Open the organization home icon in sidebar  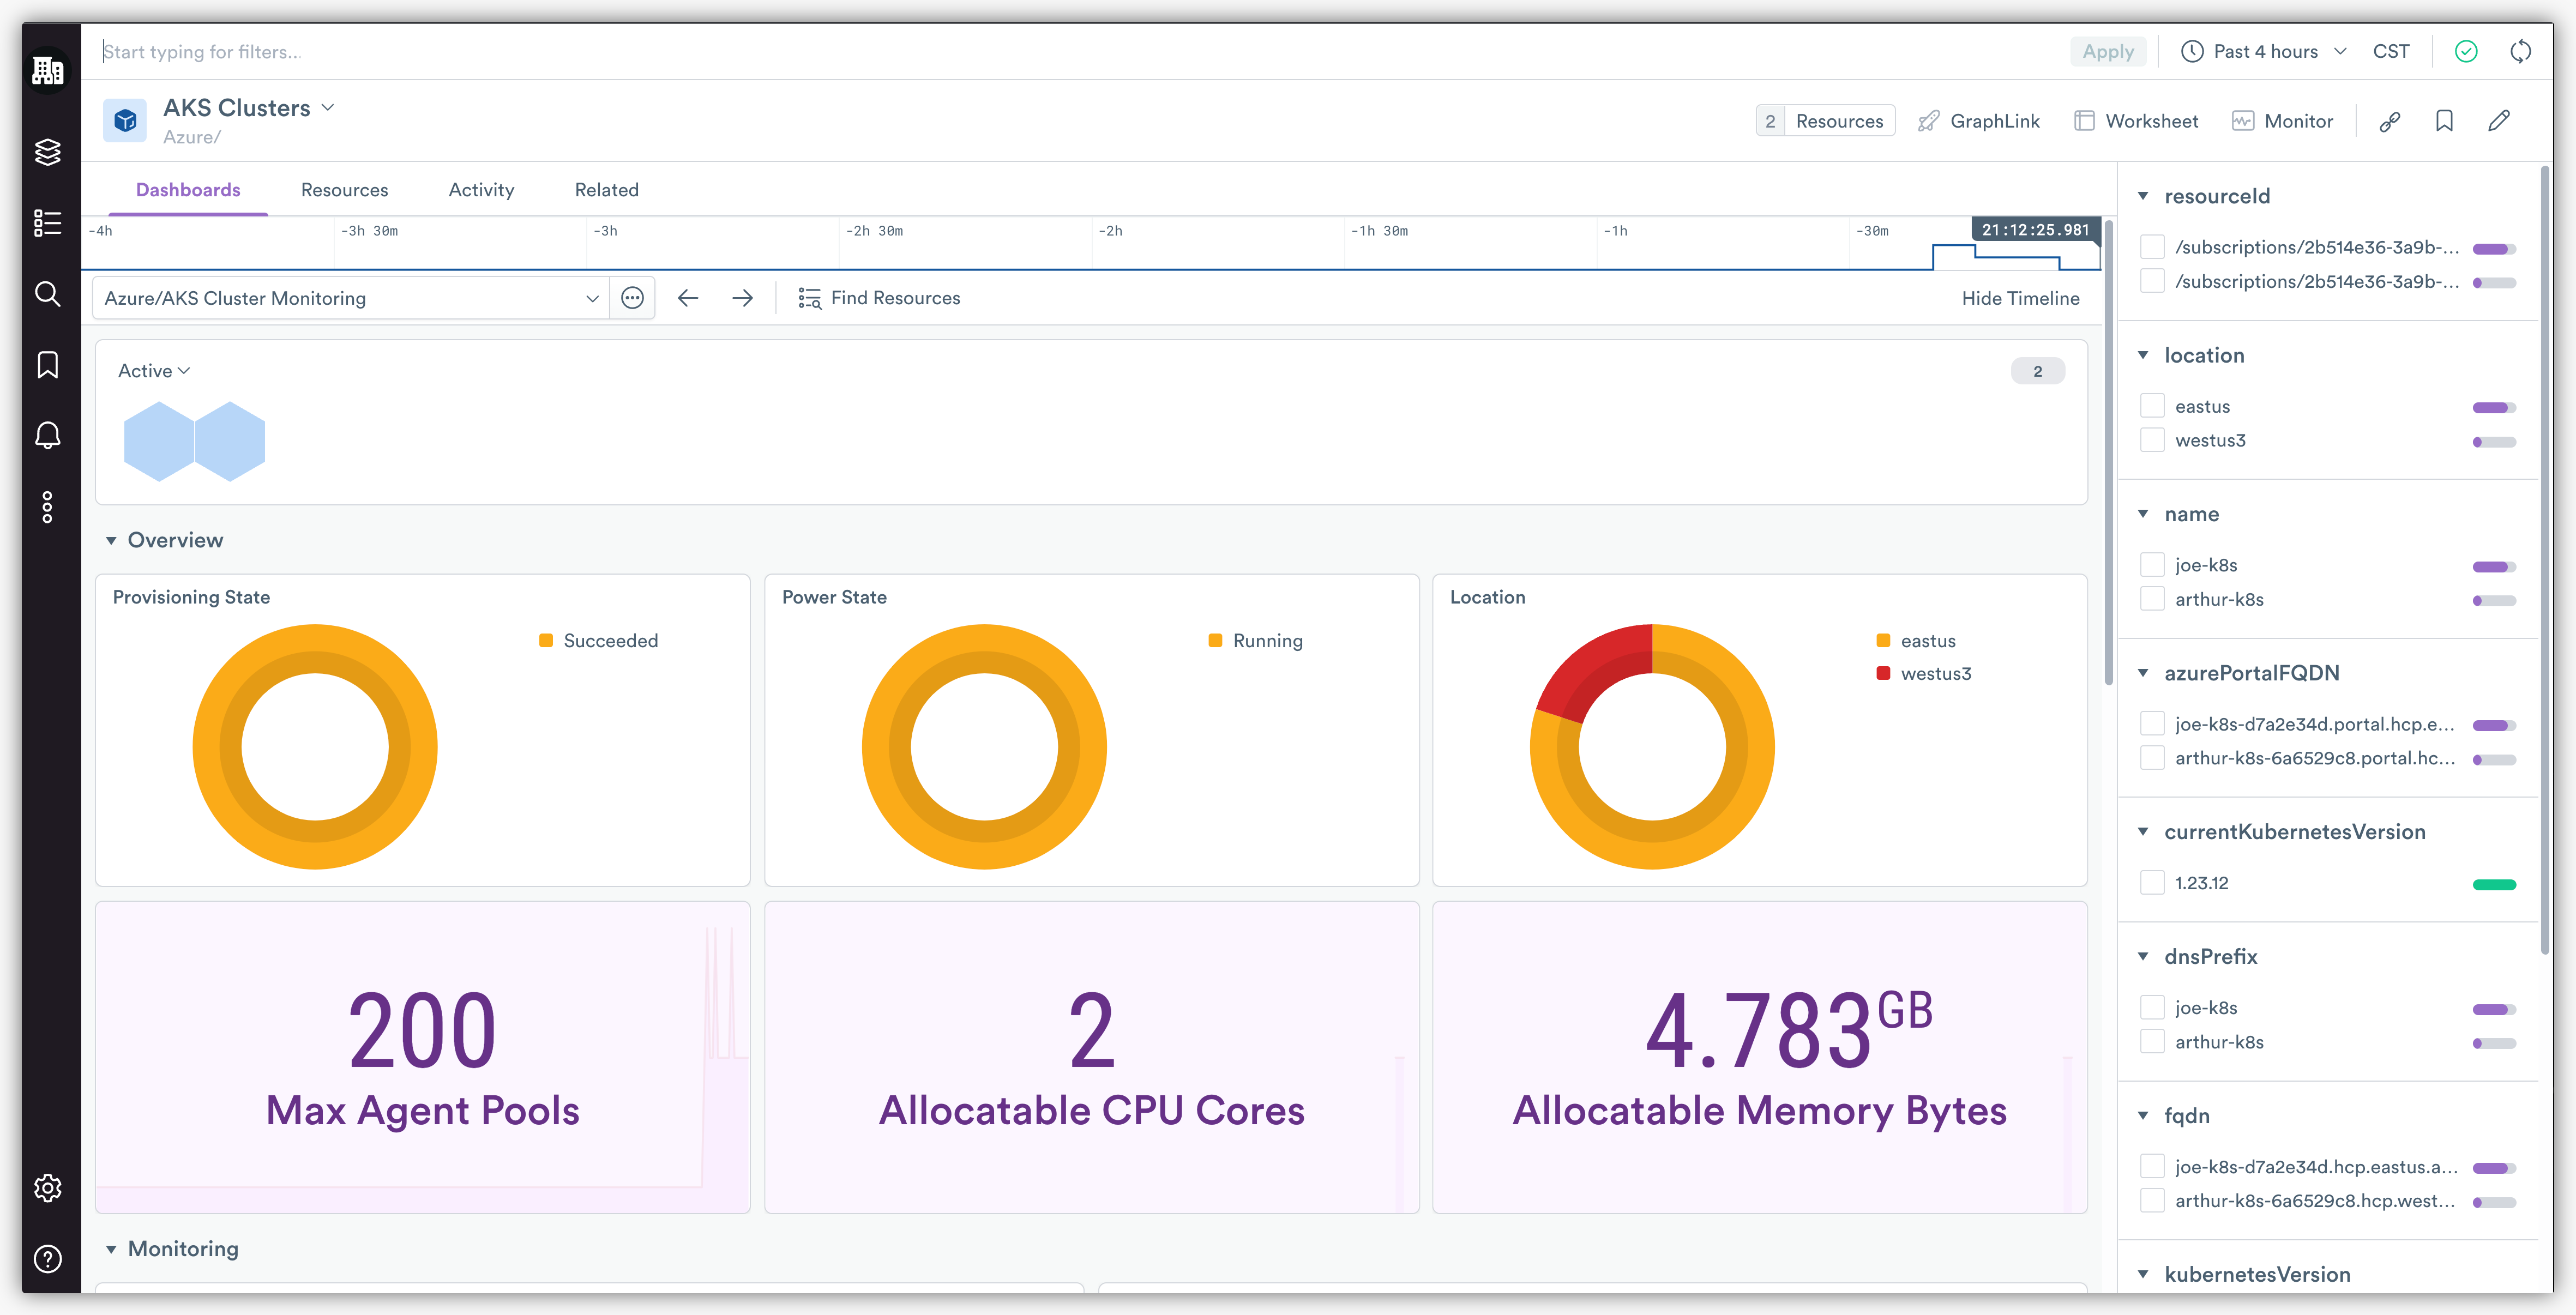coord(48,71)
